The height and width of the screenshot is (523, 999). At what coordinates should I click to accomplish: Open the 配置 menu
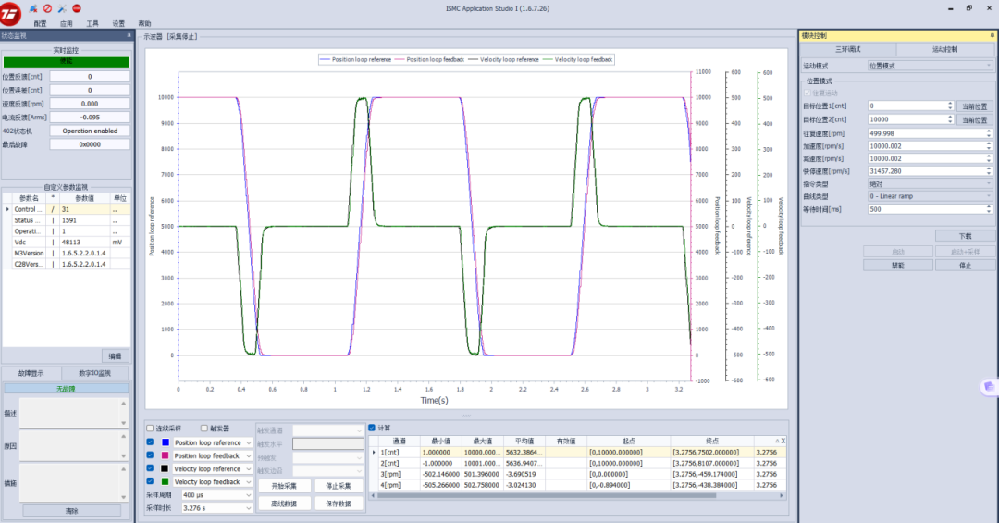pos(40,23)
